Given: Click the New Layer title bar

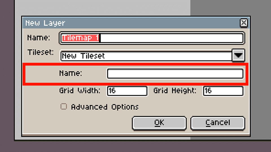Looking at the screenshot, I should click(131, 23).
